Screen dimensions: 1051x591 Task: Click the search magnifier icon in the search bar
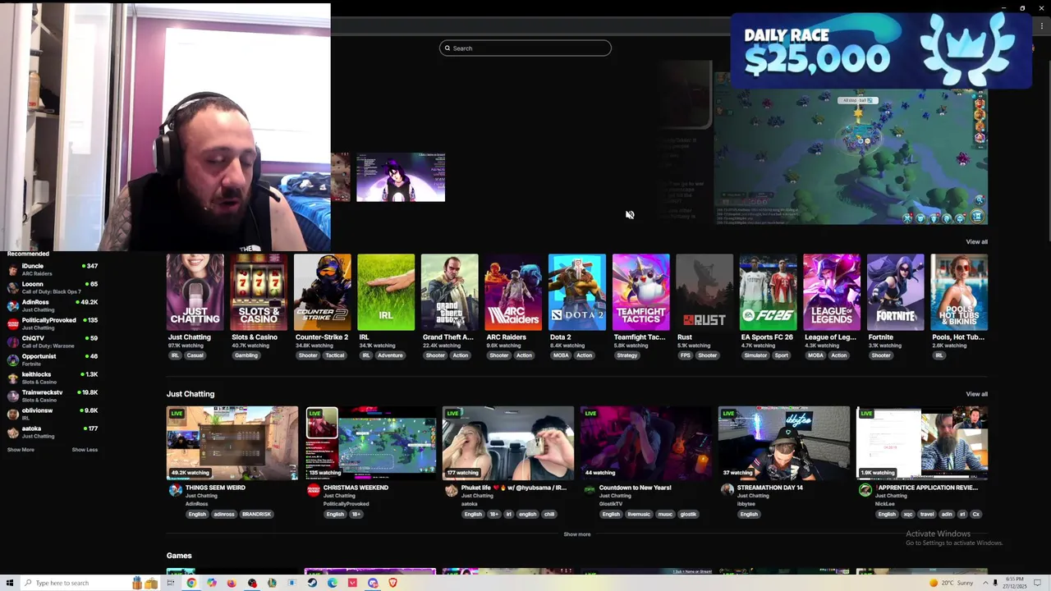tap(447, 48)
